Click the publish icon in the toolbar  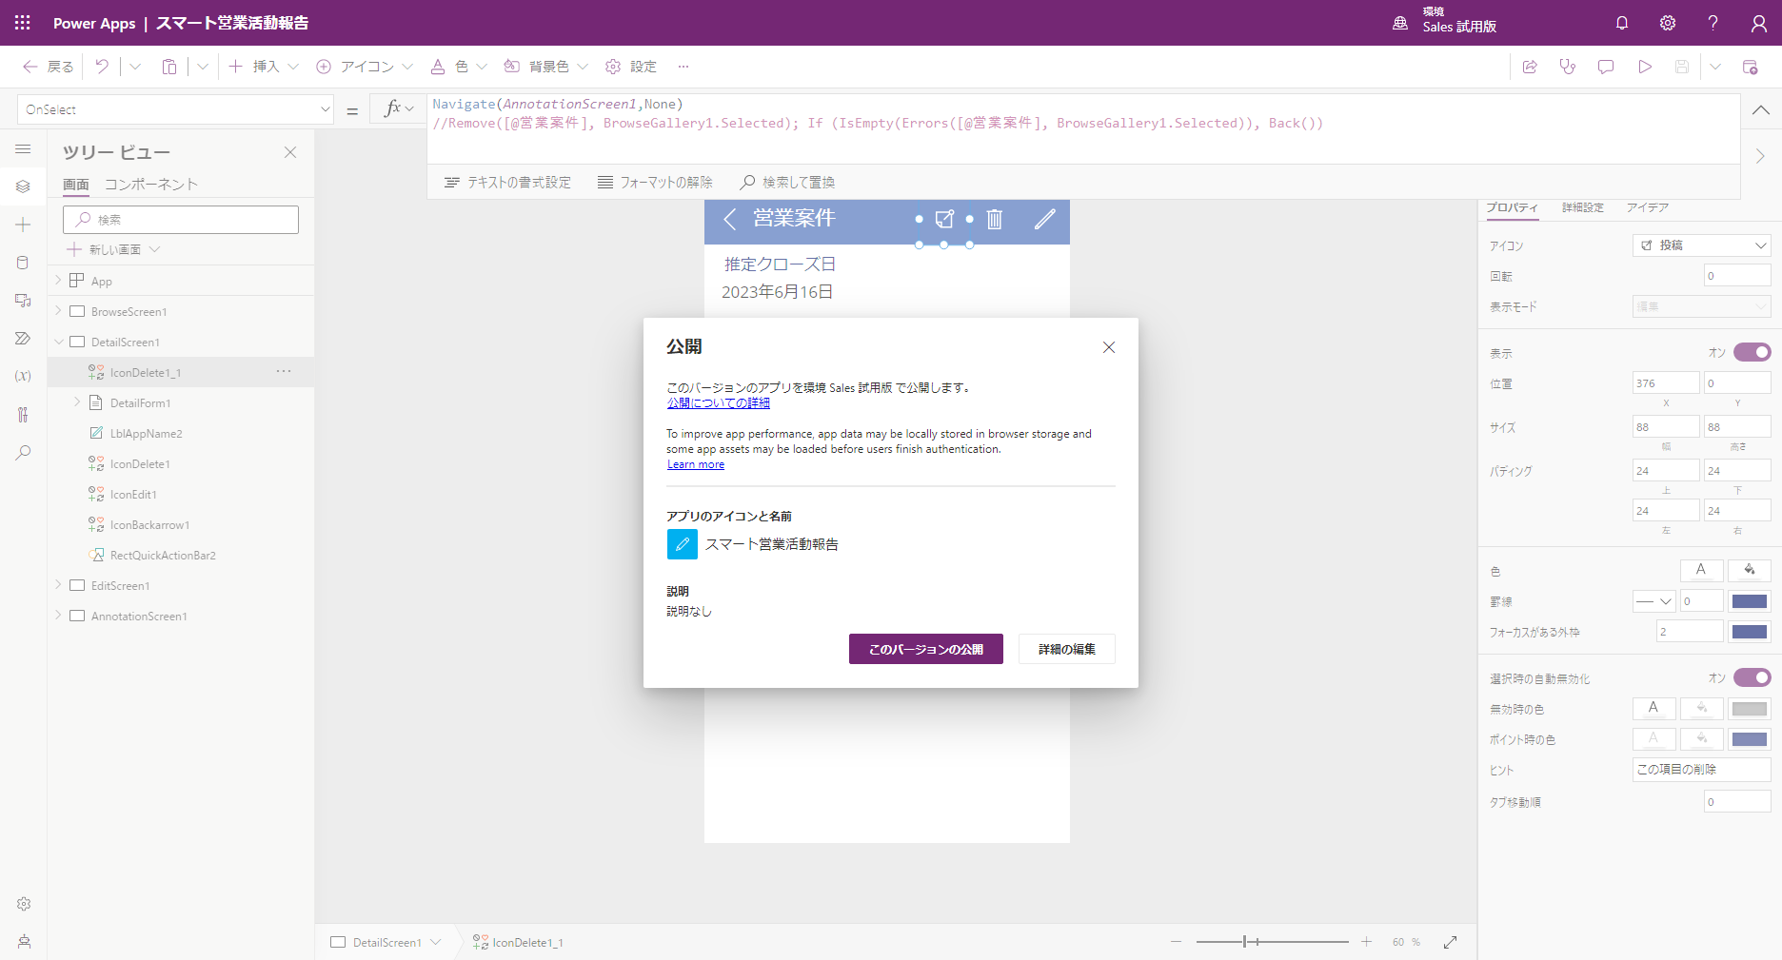pyautogui.click(x=1750, y=67)
